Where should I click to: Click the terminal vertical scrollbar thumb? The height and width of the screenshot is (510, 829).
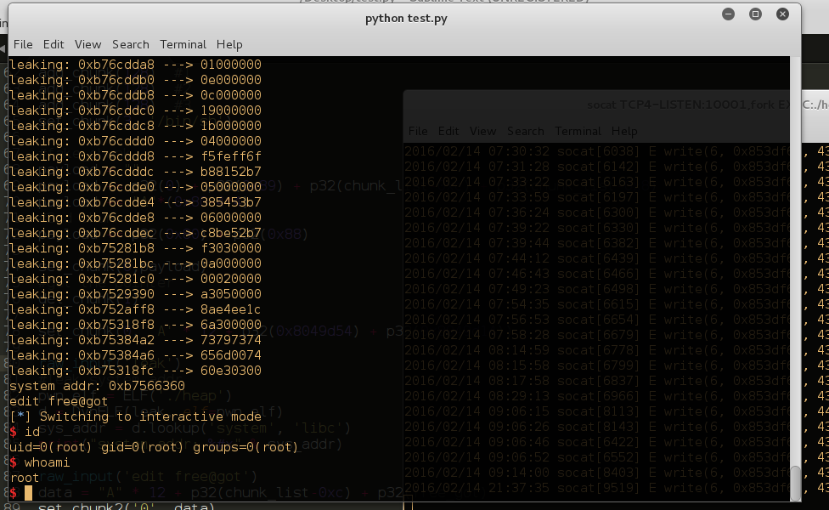coord(795,483)
